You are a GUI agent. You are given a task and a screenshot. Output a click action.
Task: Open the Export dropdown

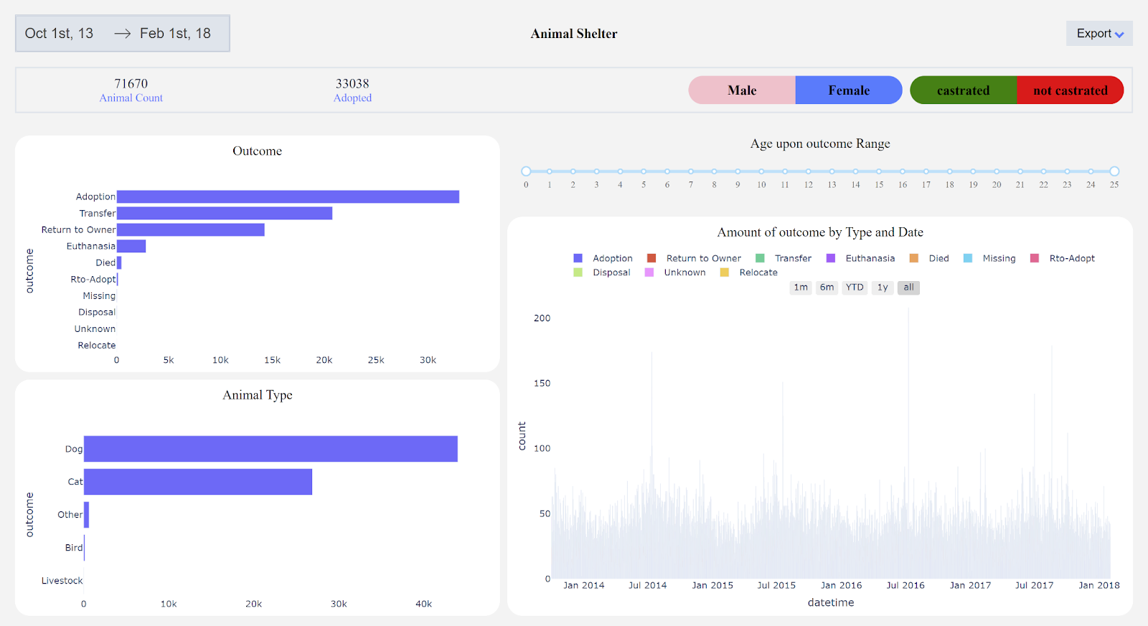pyautogui.click(x=1099, y=34)
